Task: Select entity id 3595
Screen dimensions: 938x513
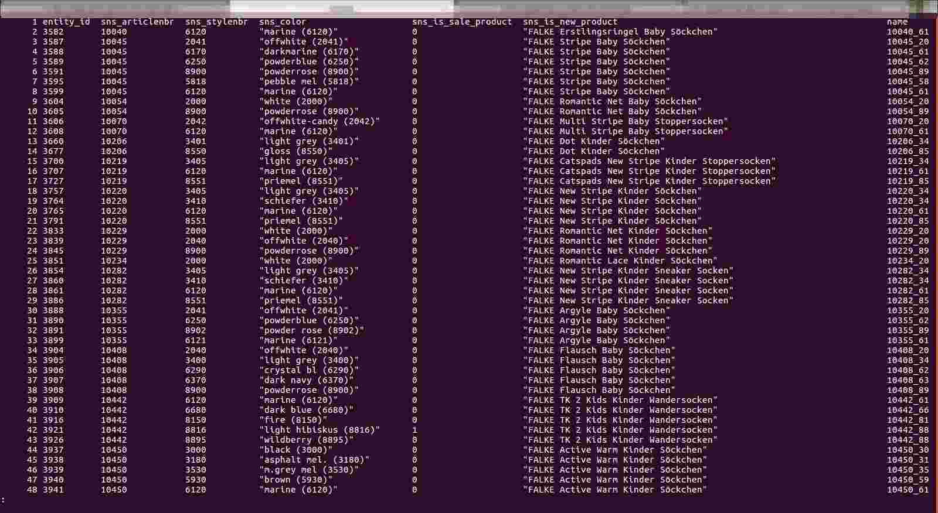Action: [53, 81]
